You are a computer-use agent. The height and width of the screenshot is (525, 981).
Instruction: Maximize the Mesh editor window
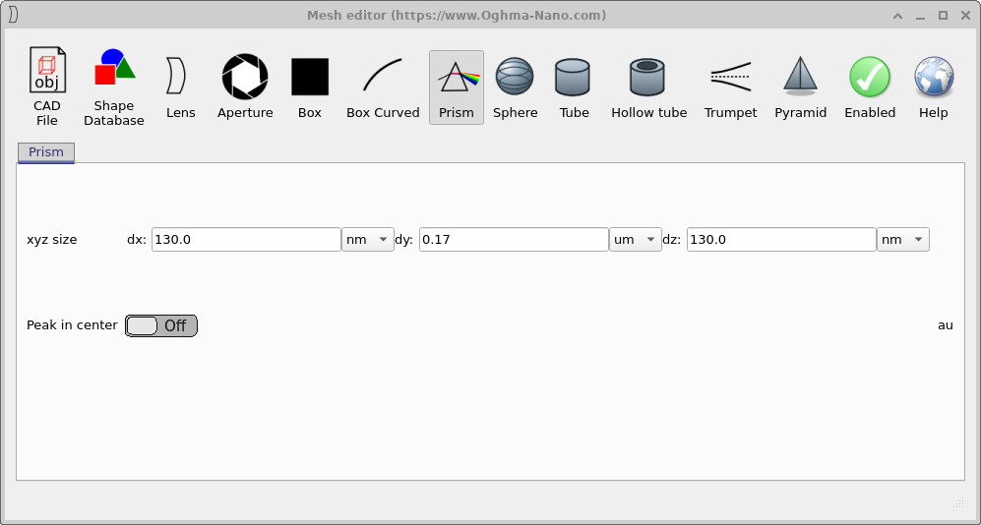(x=943, y=16)
